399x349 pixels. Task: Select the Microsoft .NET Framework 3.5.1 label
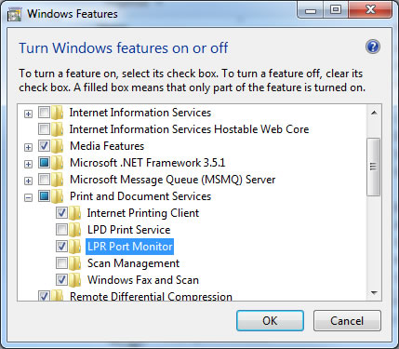tap(148, 163)
